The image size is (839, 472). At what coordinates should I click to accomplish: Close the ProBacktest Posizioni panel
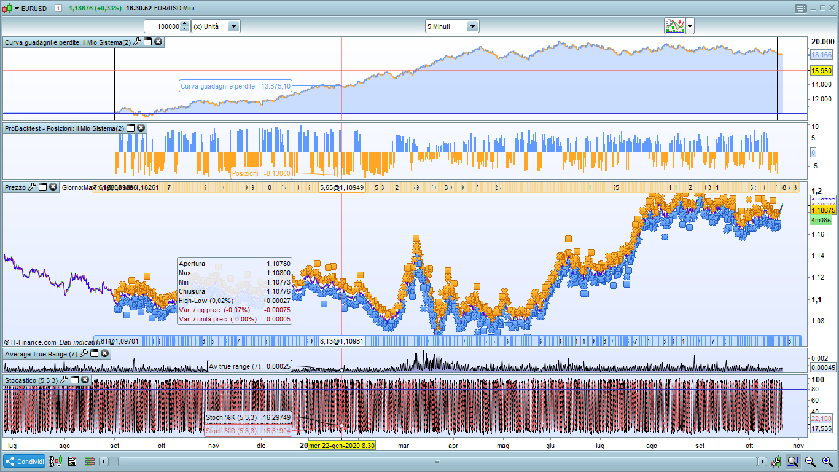(141, 128)
